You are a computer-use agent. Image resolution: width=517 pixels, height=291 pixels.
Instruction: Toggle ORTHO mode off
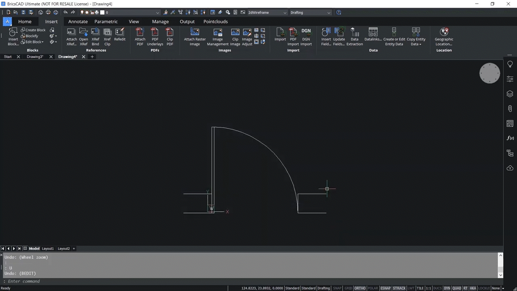click(360, 288)
